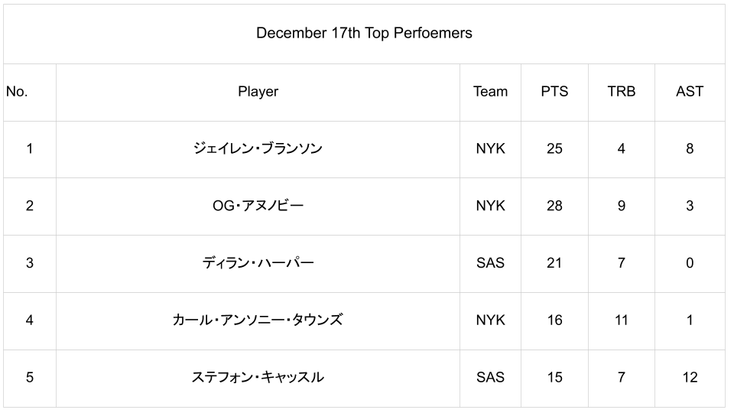
Task: Click the "No." header cell
Action: 17,92
